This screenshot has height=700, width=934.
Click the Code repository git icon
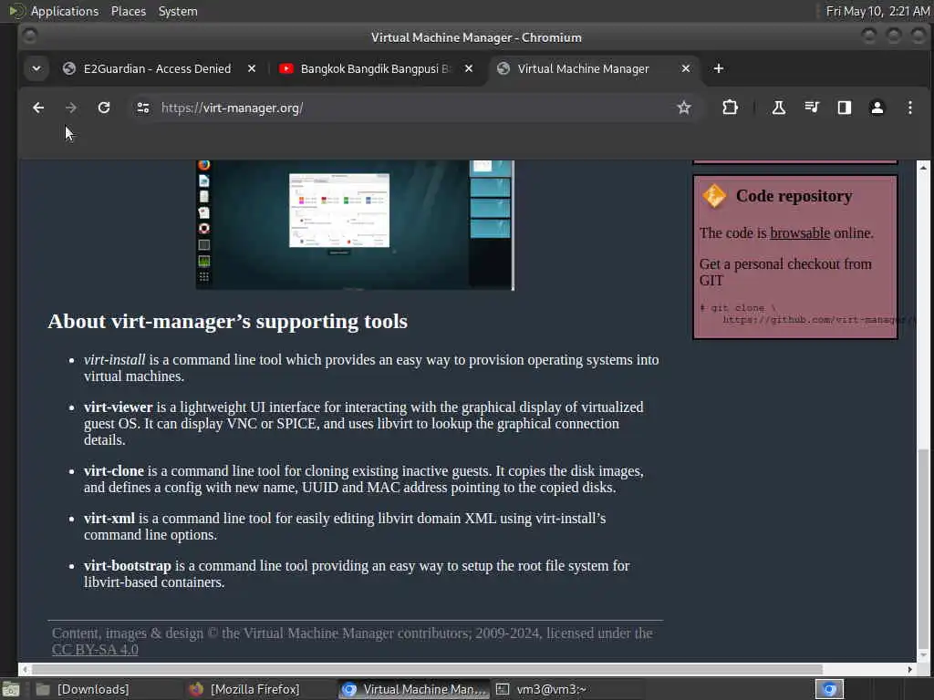click(x=713, y=196)
